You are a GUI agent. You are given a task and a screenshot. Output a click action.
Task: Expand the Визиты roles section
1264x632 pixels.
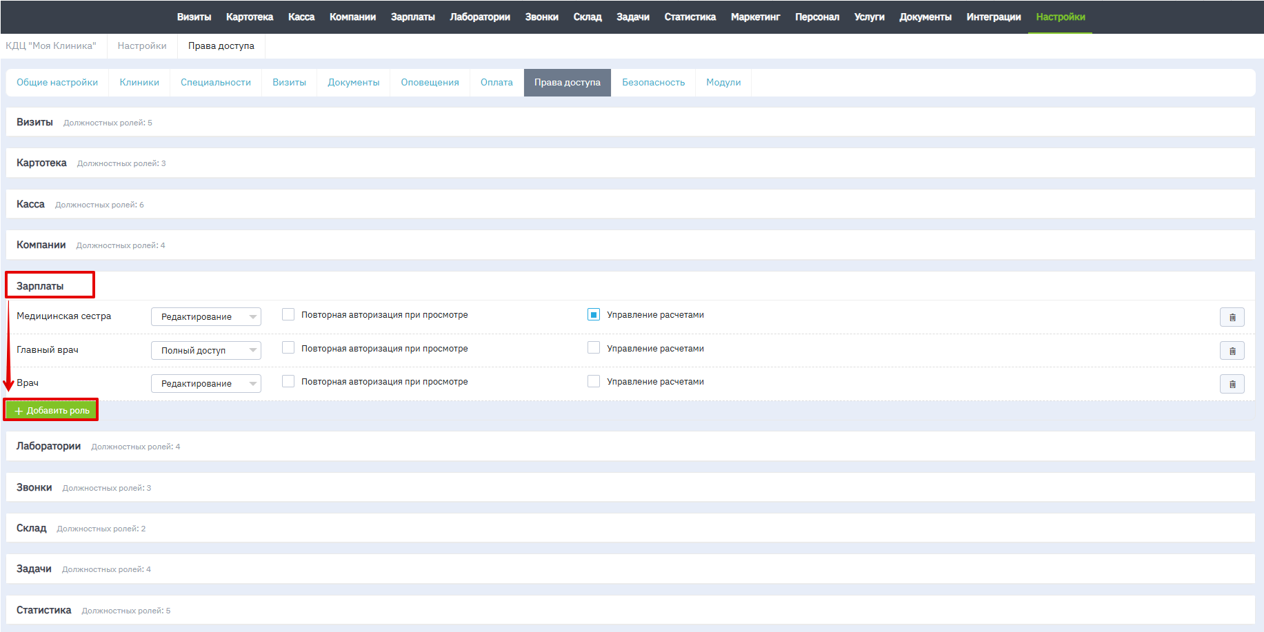click(35, 122)
